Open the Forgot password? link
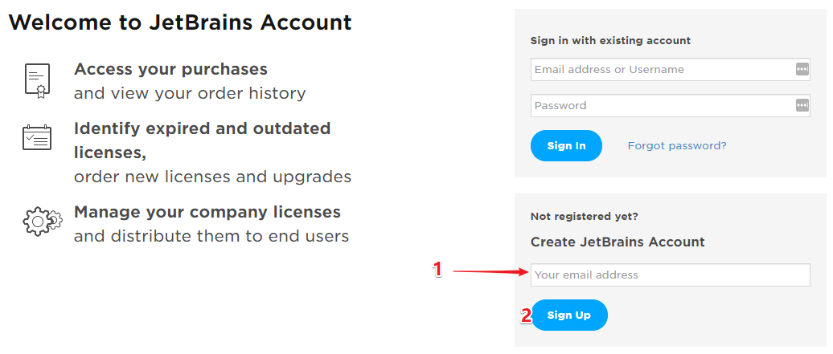 (677, 145)
